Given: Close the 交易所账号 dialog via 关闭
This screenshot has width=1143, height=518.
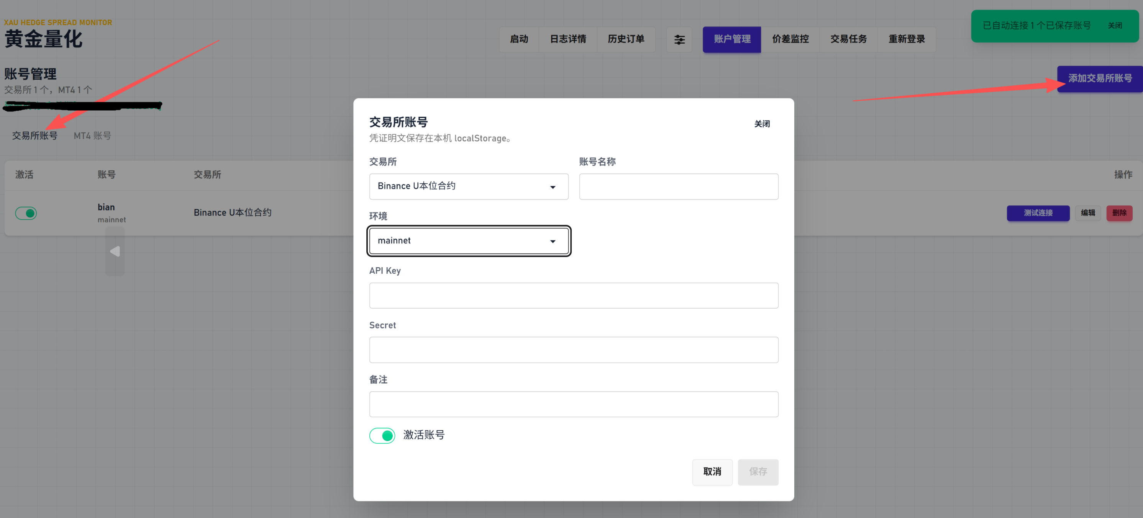Looking at the screenshot, I should click(x=762, y=124).
